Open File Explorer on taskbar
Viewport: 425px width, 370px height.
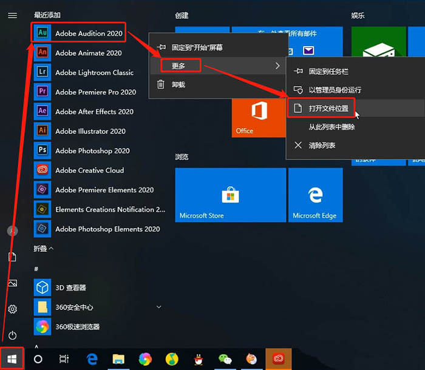tap(118, 359)
